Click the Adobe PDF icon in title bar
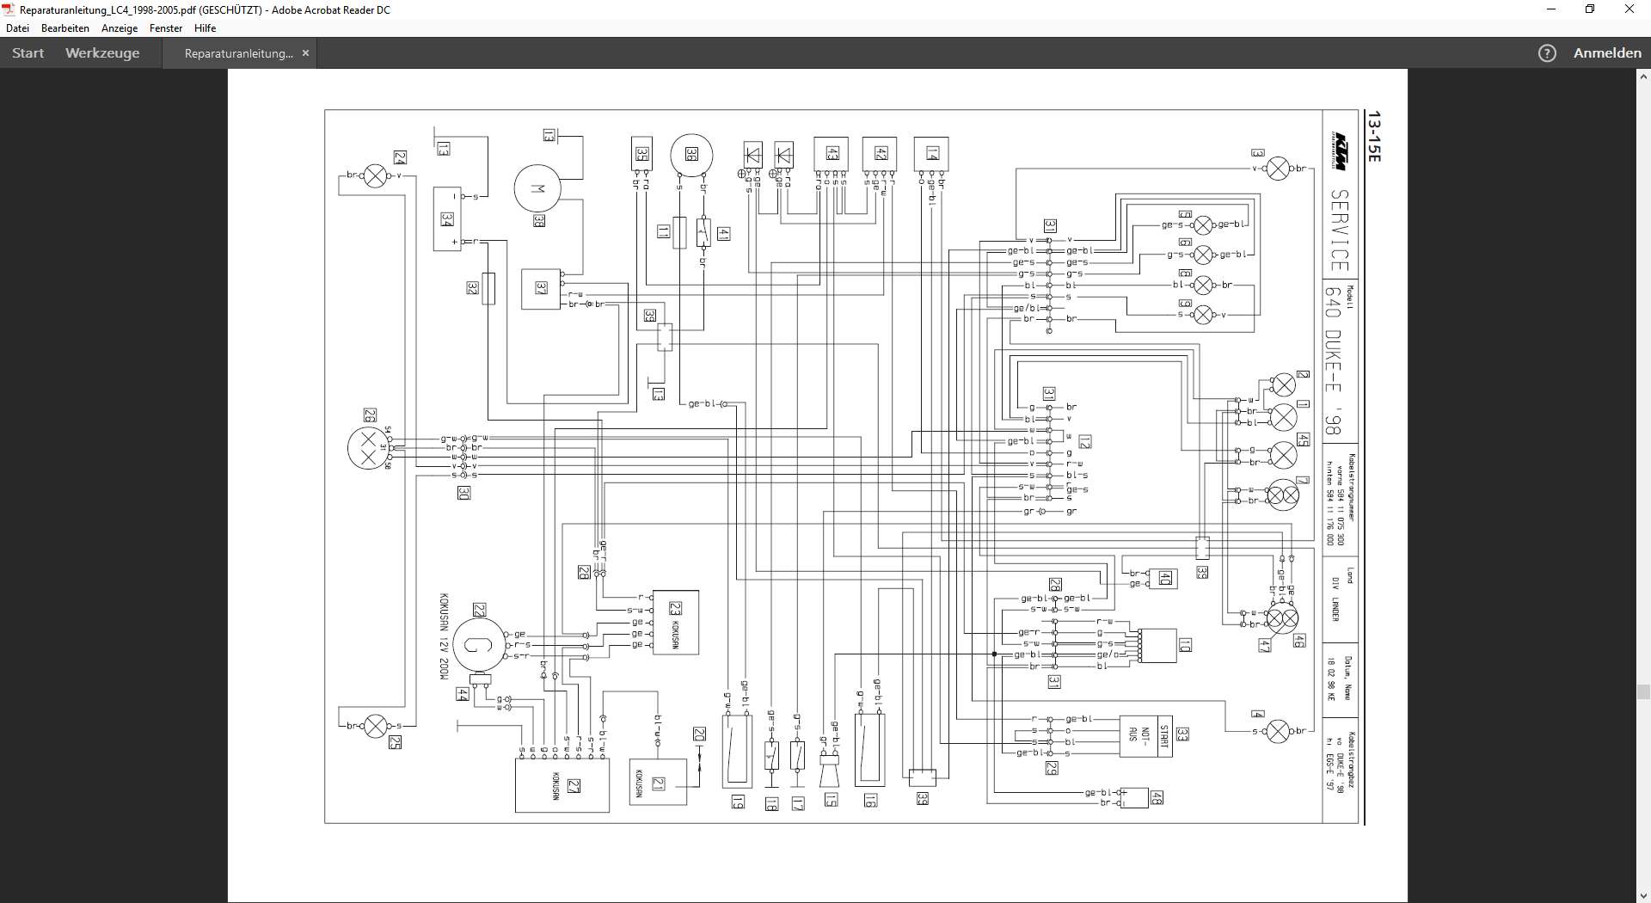 tap(9, 9)
